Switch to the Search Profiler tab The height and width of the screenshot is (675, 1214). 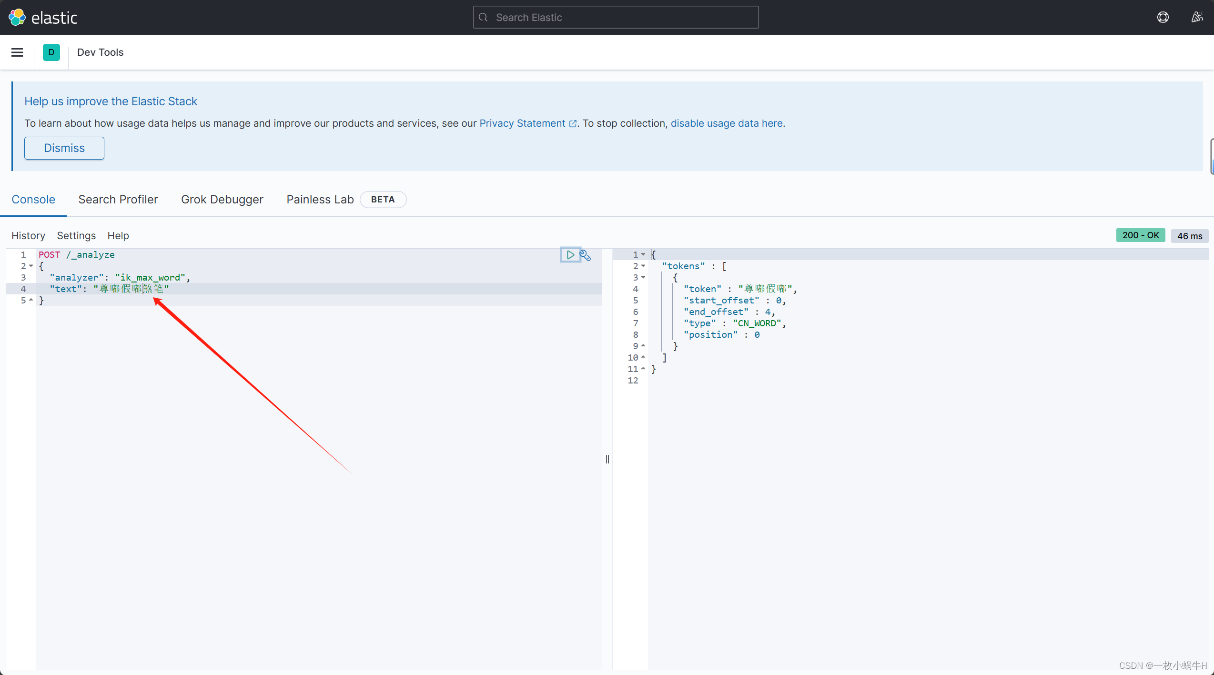118,199
